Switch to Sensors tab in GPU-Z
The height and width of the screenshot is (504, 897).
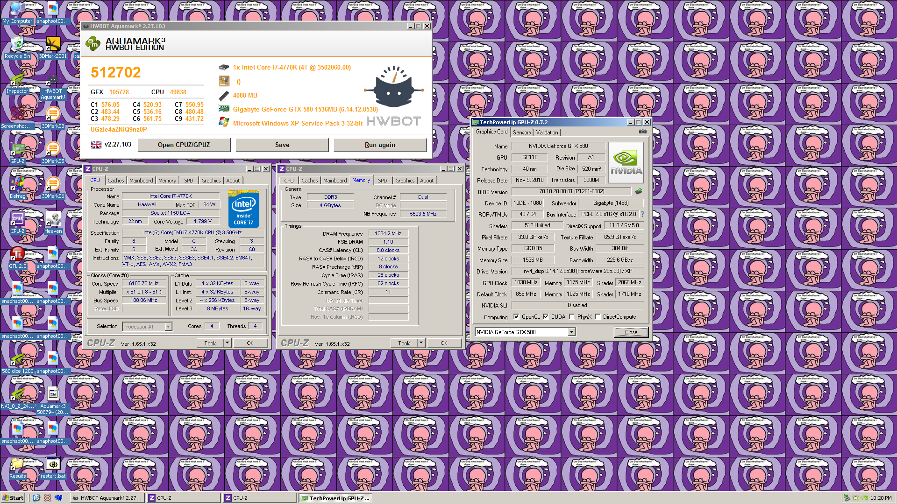coord(522,133)
